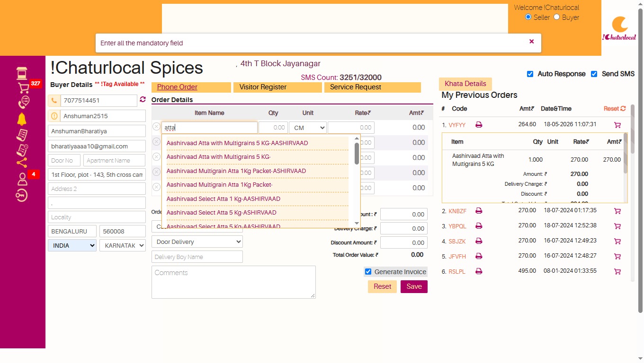
Task: Open the cart icon with 327 badge
Action: [x=23, y=87]
